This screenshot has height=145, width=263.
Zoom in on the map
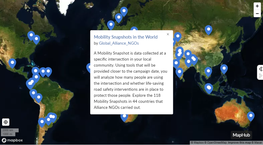[257, 6]
